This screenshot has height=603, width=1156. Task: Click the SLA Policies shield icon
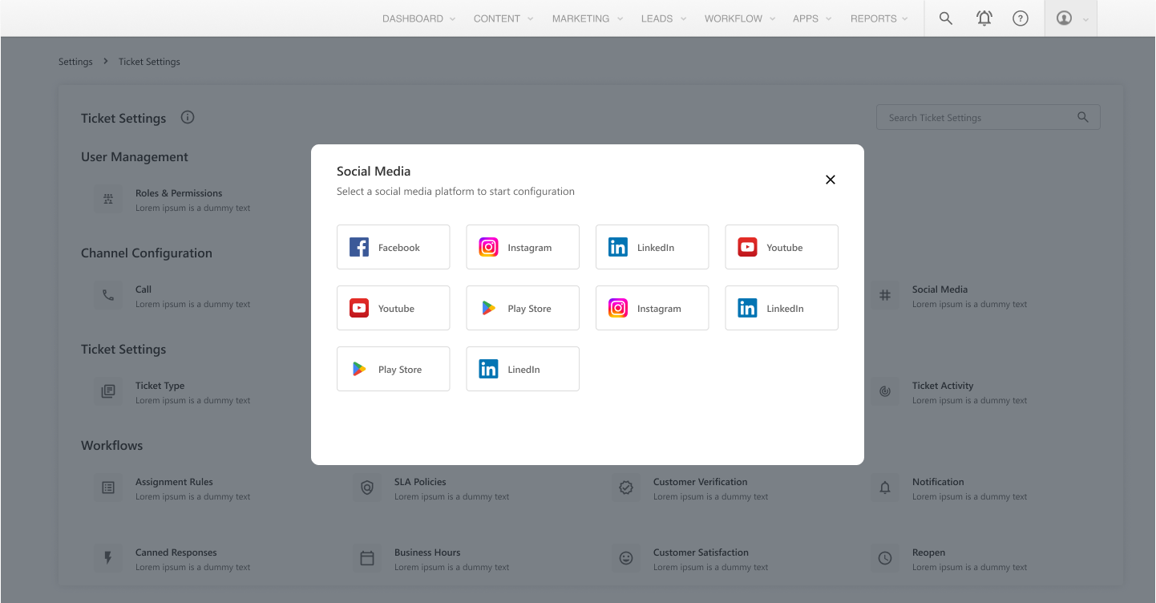[x=367, y=488]
